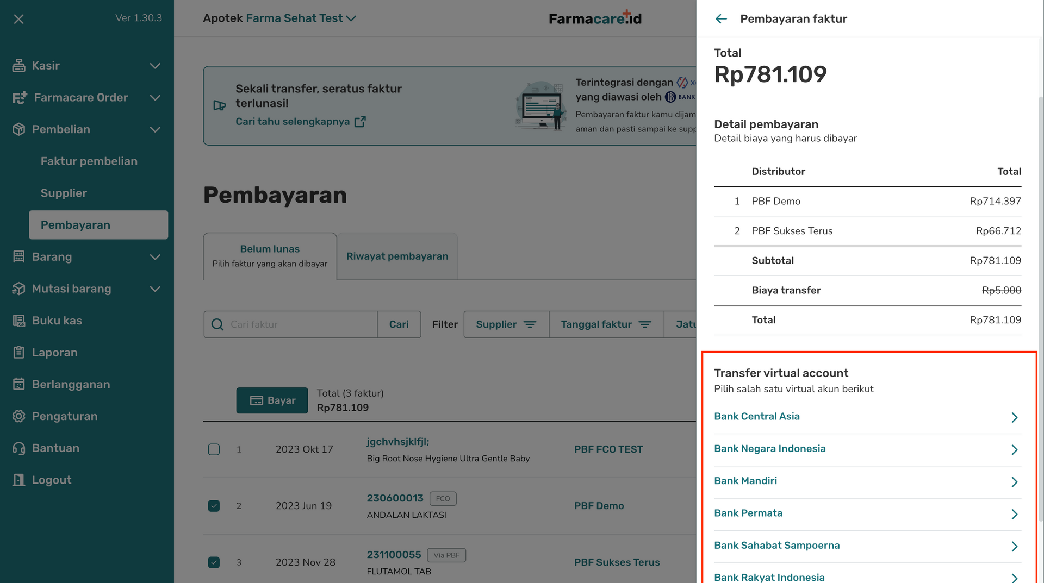Choose Bank Sahabat Sampoerna virtual account
This screenshot has height=583, width=1044.
point(868,546)
